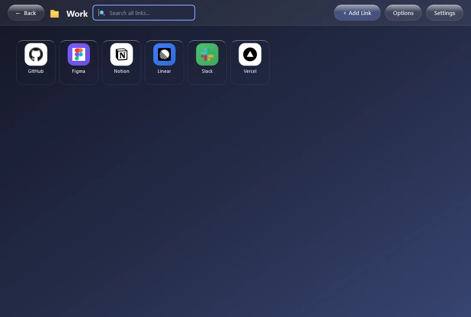Click the yellow Work folder icon

[x=54, y=14]
